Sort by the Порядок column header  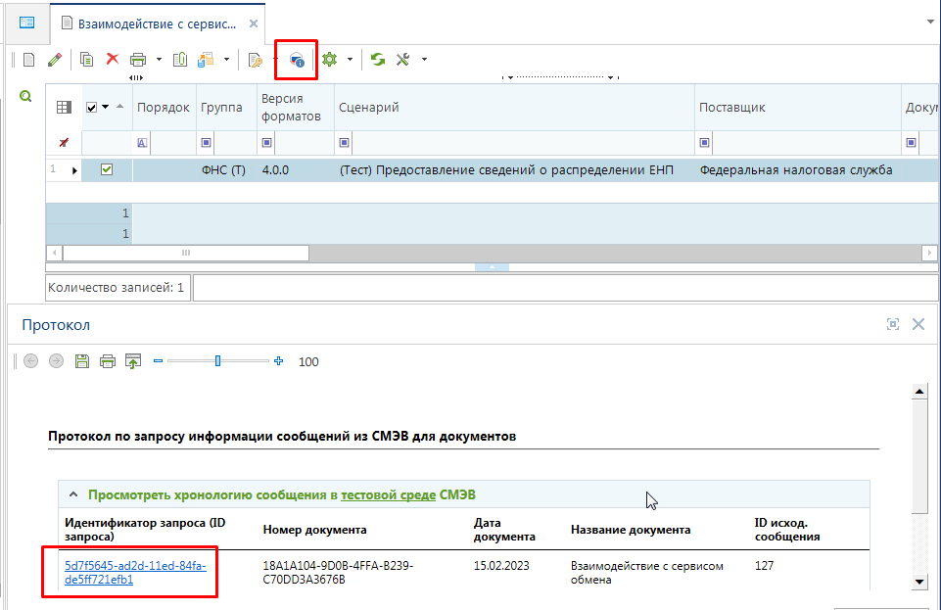click(164, 108)
